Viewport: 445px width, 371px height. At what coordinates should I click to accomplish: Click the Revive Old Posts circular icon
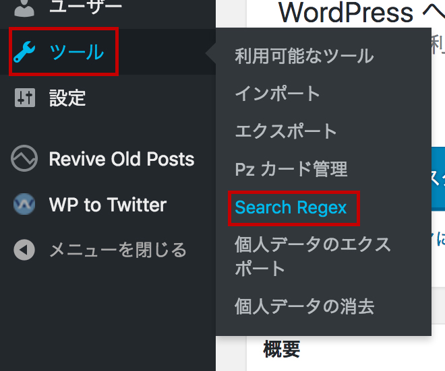coord(24,158)
